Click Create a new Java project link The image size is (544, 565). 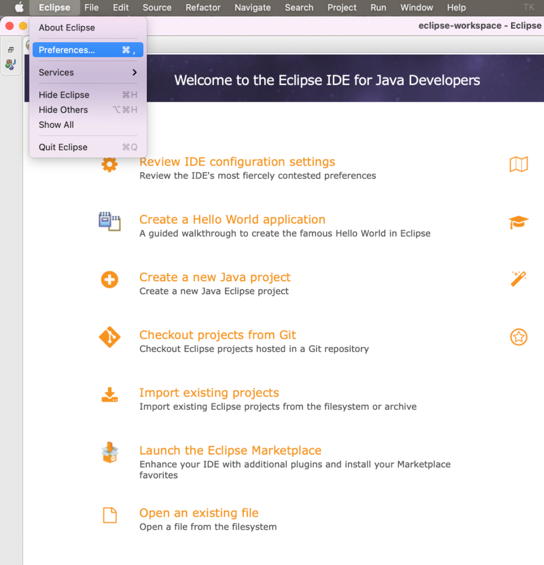(215, 277)
